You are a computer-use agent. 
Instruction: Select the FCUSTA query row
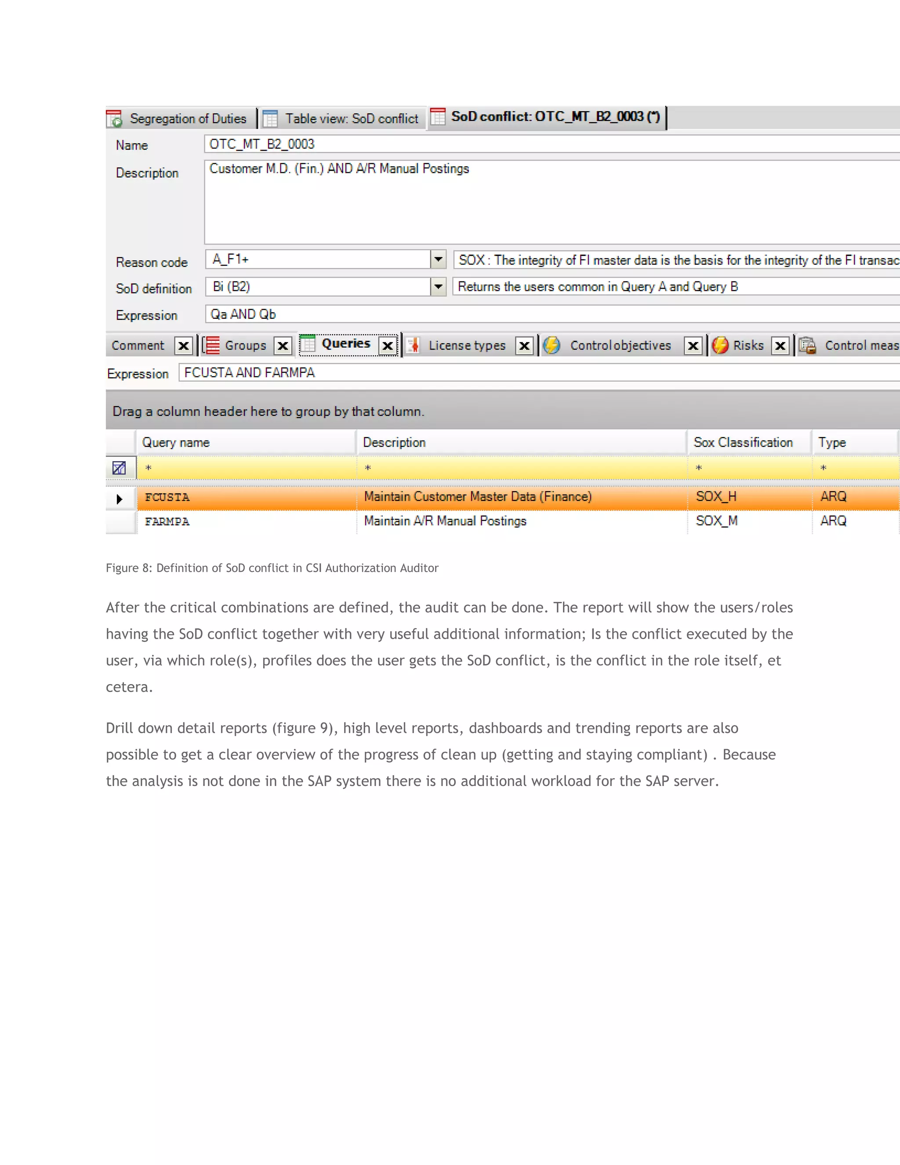[x=503, y=498]
